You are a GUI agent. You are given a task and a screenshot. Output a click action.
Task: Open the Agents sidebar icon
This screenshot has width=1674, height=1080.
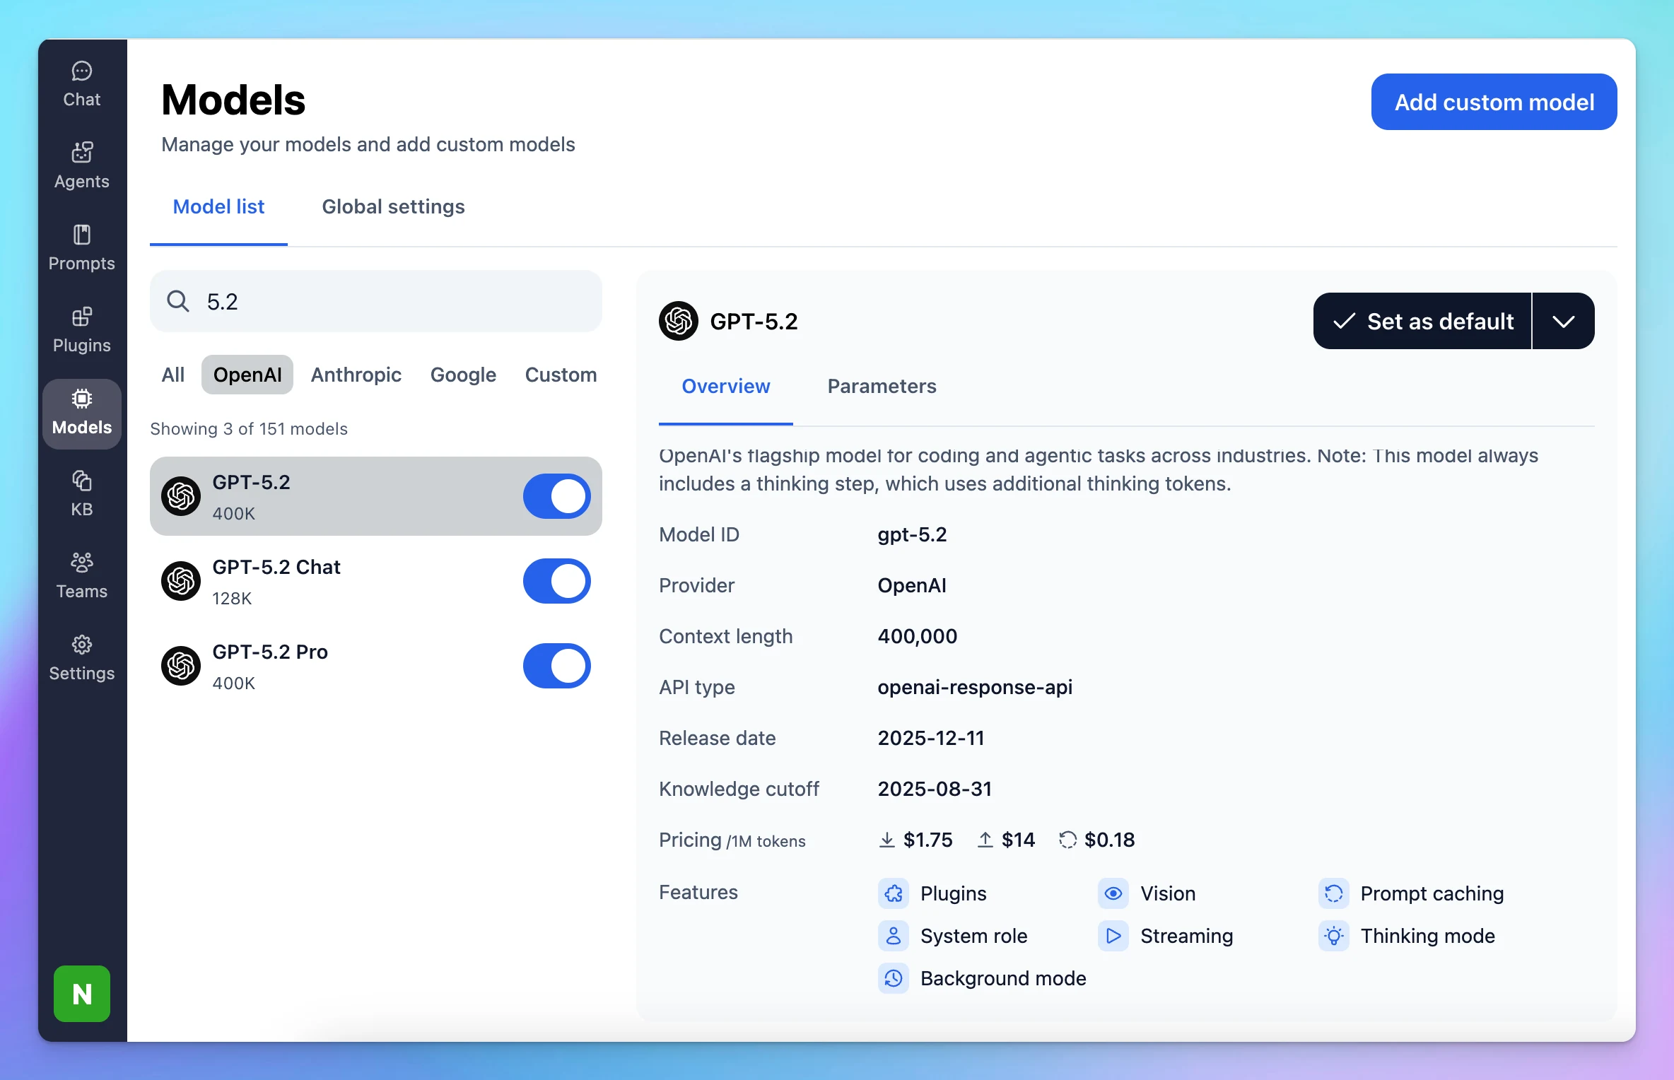[82, 166]
